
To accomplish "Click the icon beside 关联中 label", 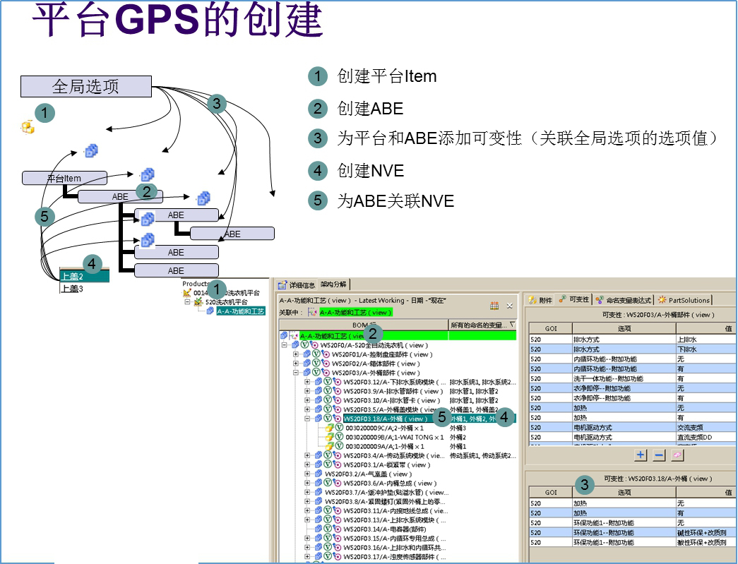I will 313,312.
